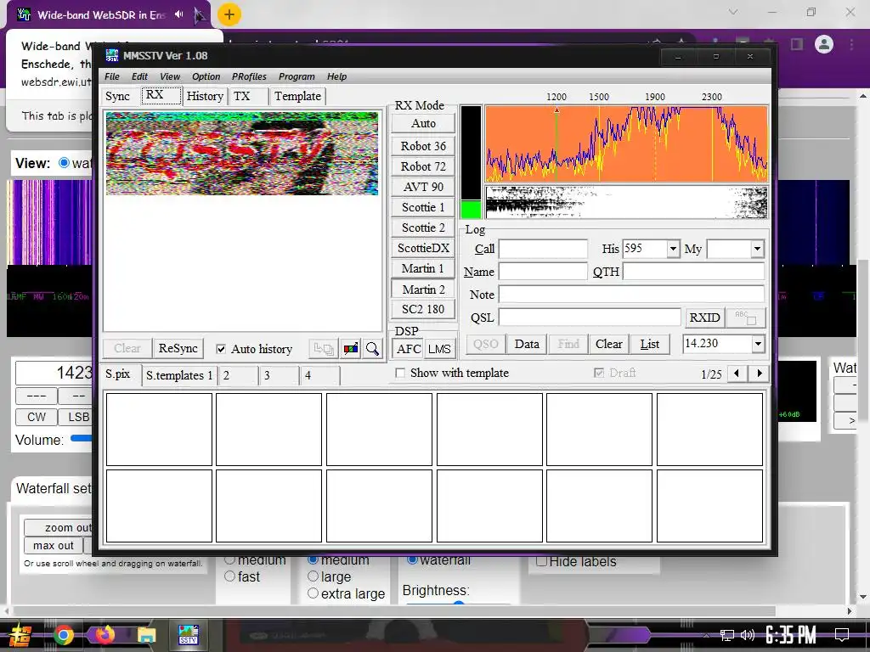Screen dimensions: 870x652
Task: Click the RXID button
Action: point(704,318)
